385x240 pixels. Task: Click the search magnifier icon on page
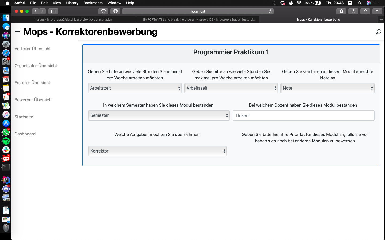point(378,32)
